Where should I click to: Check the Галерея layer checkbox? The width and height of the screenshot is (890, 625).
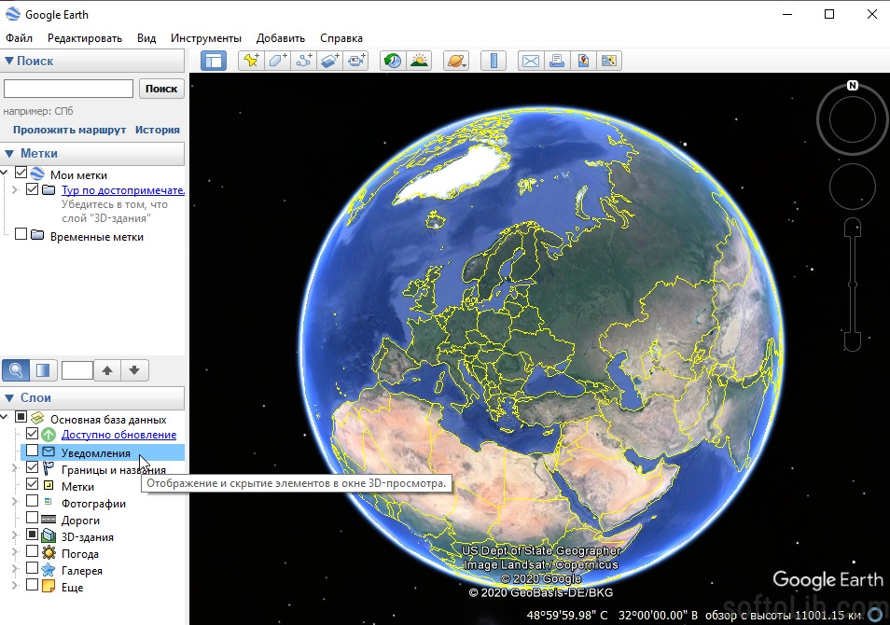click(33, 568)
